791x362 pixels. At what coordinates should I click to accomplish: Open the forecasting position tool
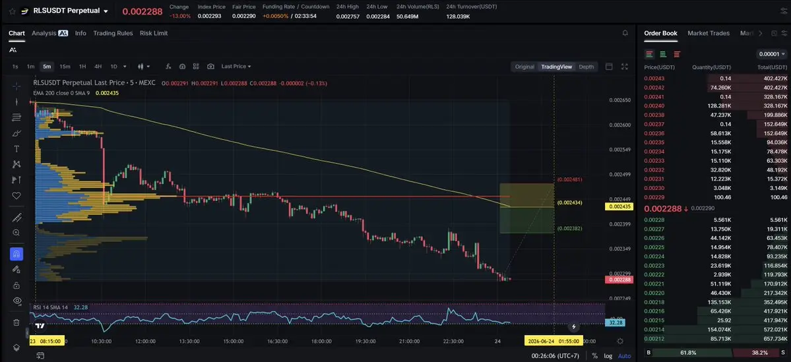[x=16, y=179]
